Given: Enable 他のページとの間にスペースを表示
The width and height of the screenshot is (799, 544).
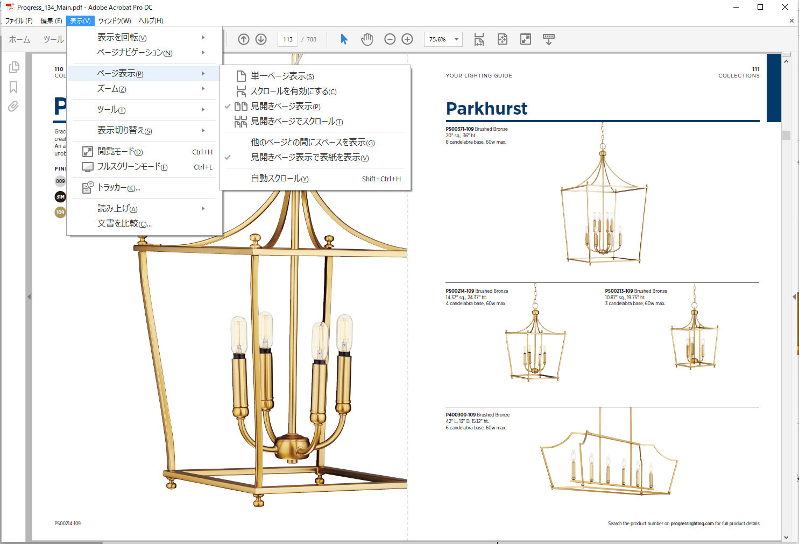Looking at the screenshot, I should pos(315,143).
